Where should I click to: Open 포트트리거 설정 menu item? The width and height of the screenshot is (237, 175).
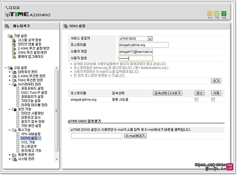(32, 97)
